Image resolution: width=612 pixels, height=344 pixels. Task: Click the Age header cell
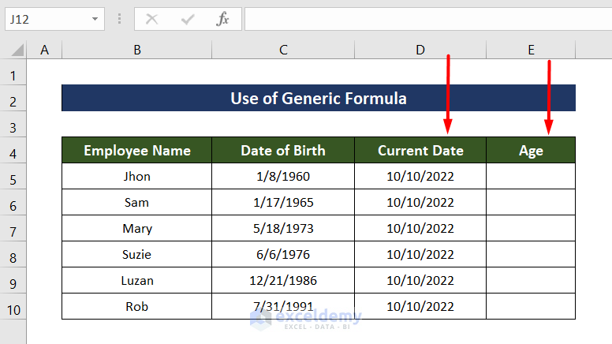(x=531, y=151)
